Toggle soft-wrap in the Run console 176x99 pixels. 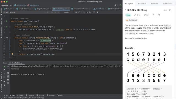pos(8,73)
